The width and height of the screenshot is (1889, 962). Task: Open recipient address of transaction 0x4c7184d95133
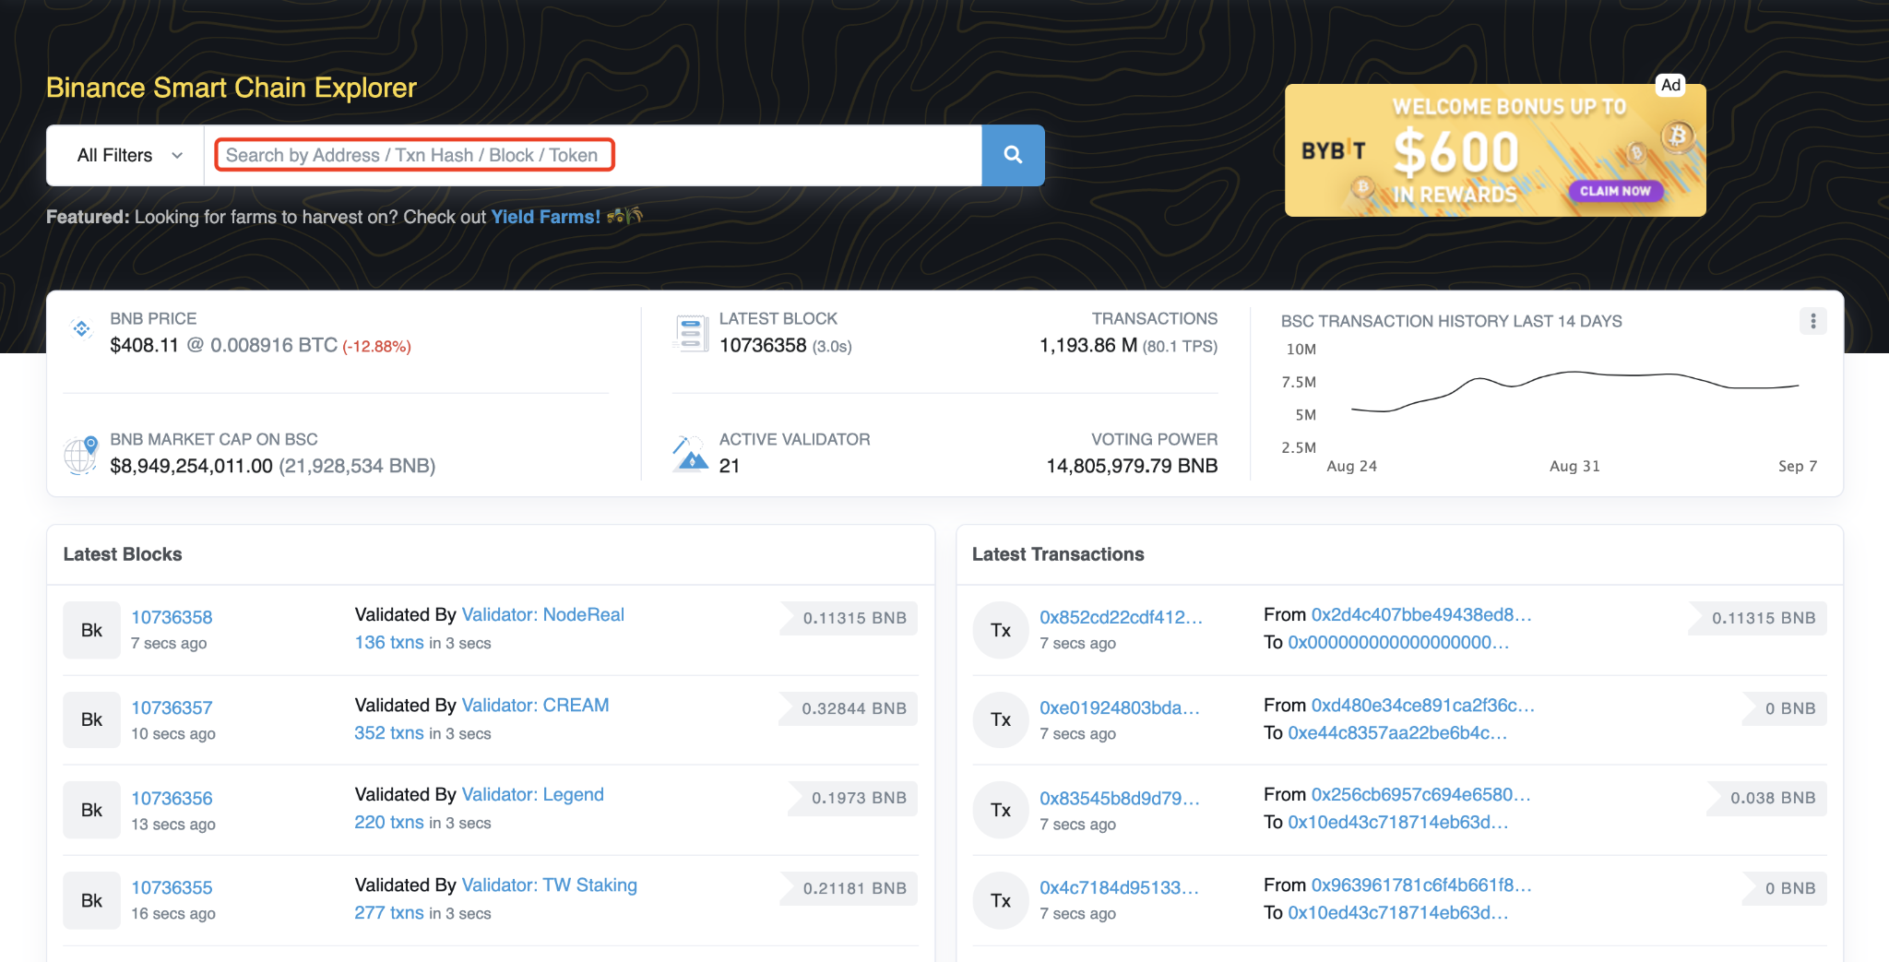[1398, 912]
